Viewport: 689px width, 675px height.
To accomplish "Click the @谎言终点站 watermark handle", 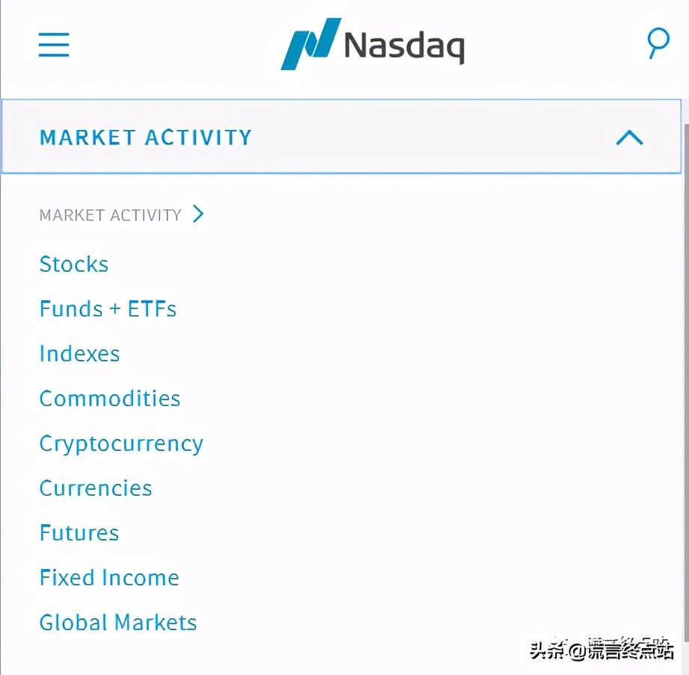I will (622, 650).
